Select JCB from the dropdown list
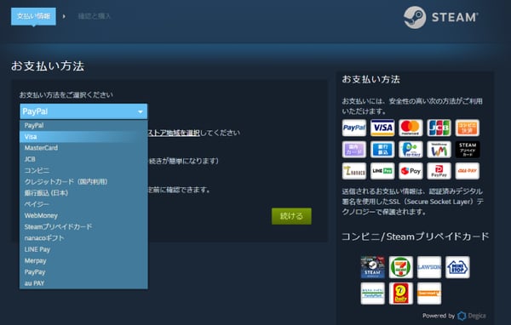This screenshot has width=511, height=325. [x=83, y=159]
